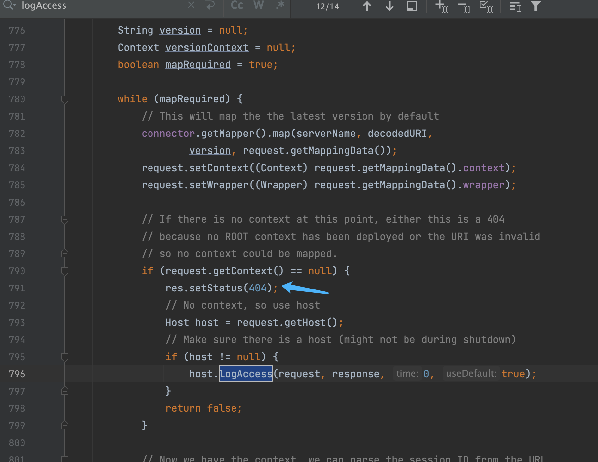Viewport: 598px width, 462px height.
Task: Select all occurrences icon
Action: (x=486, y=6)
